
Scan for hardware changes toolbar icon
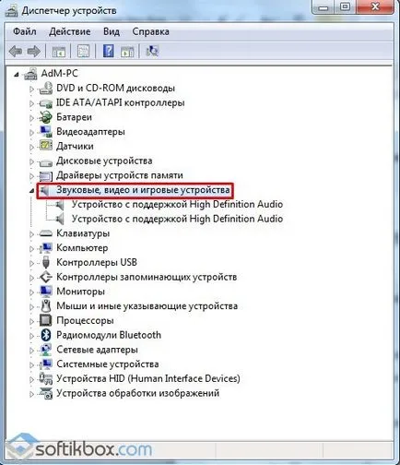(152, 51)
